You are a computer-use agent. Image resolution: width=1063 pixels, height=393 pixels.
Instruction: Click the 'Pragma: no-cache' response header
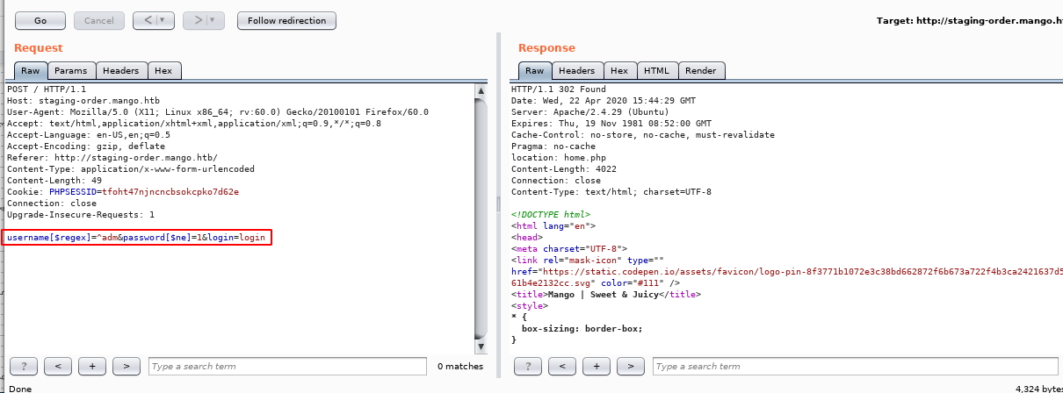click(x=553, y=146)
